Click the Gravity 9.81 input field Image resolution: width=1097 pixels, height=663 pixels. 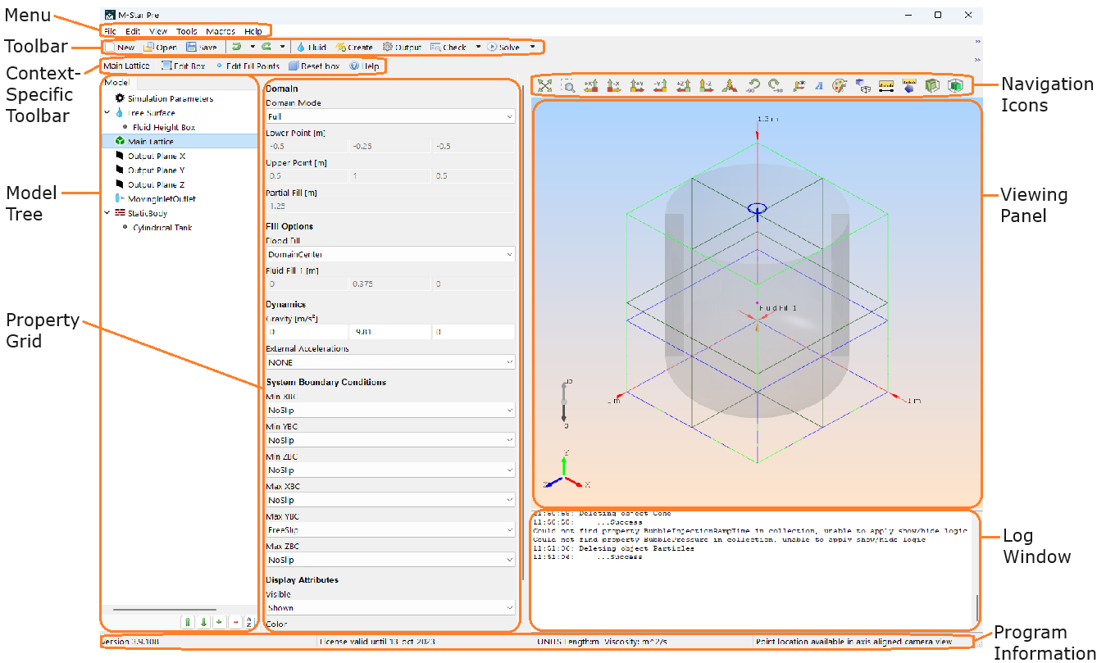click(x=389, y=333)
